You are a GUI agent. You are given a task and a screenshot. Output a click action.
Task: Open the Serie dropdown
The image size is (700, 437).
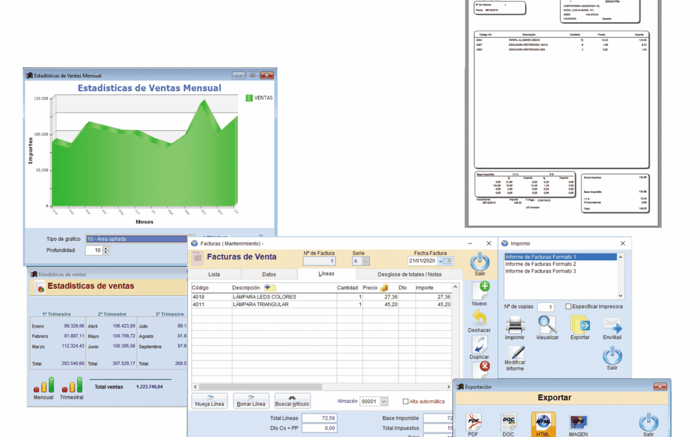(x=366, y=262)
